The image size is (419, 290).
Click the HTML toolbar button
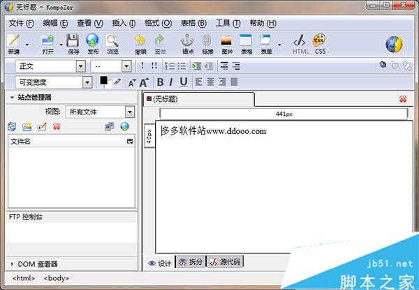[x=300, y=44]
